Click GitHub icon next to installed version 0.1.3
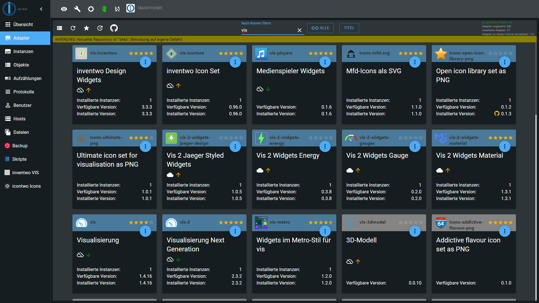The height and width of the screenshot is (303, 539). (x=497, y=114)
